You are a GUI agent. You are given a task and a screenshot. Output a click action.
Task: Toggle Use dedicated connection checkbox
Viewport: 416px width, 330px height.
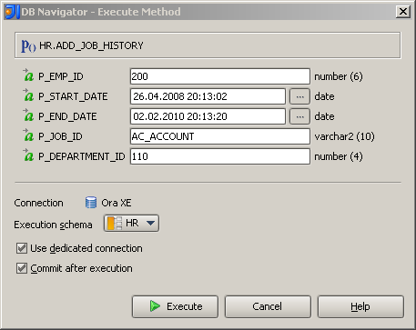22,248
